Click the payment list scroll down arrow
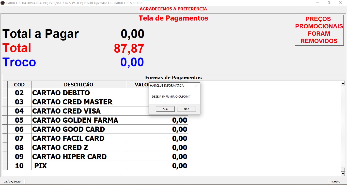This screenshot has width=347, height=185. (x=343, y=174)
